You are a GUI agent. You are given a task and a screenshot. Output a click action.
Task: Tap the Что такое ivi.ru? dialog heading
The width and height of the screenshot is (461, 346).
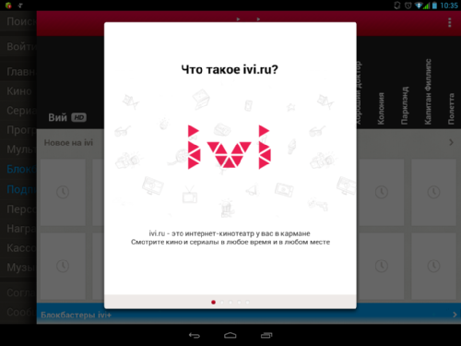pyautogui.click(x=230, y=69)
